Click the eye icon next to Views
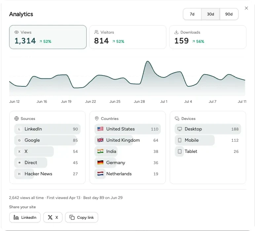255x231 pixels. [17, 32]
